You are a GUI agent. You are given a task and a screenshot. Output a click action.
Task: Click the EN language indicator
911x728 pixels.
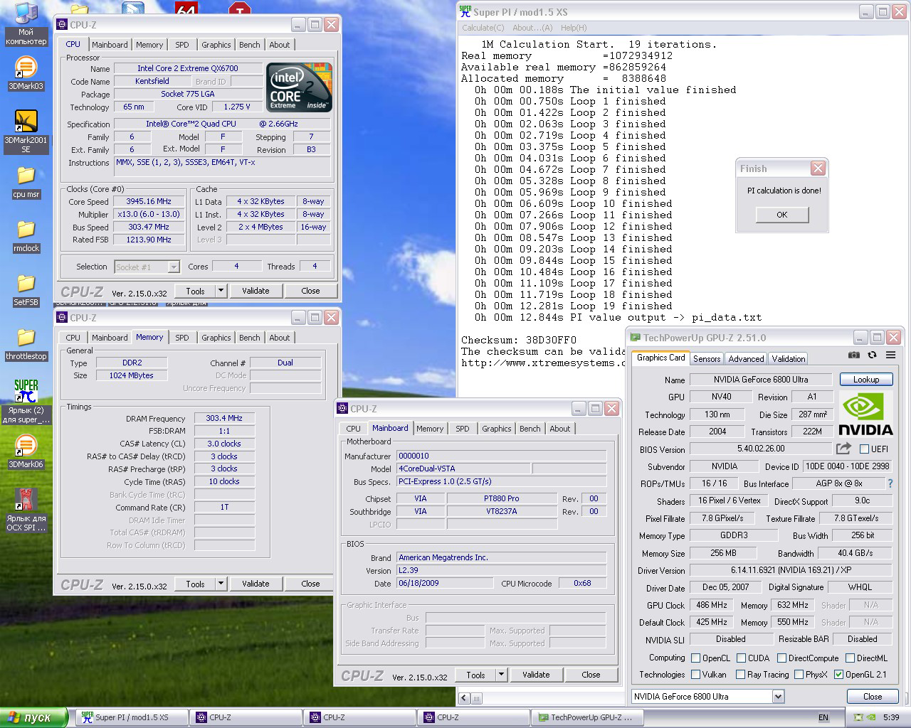[x=823, y=717]
